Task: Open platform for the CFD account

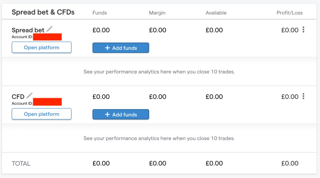Action: [x=42, y=114]
